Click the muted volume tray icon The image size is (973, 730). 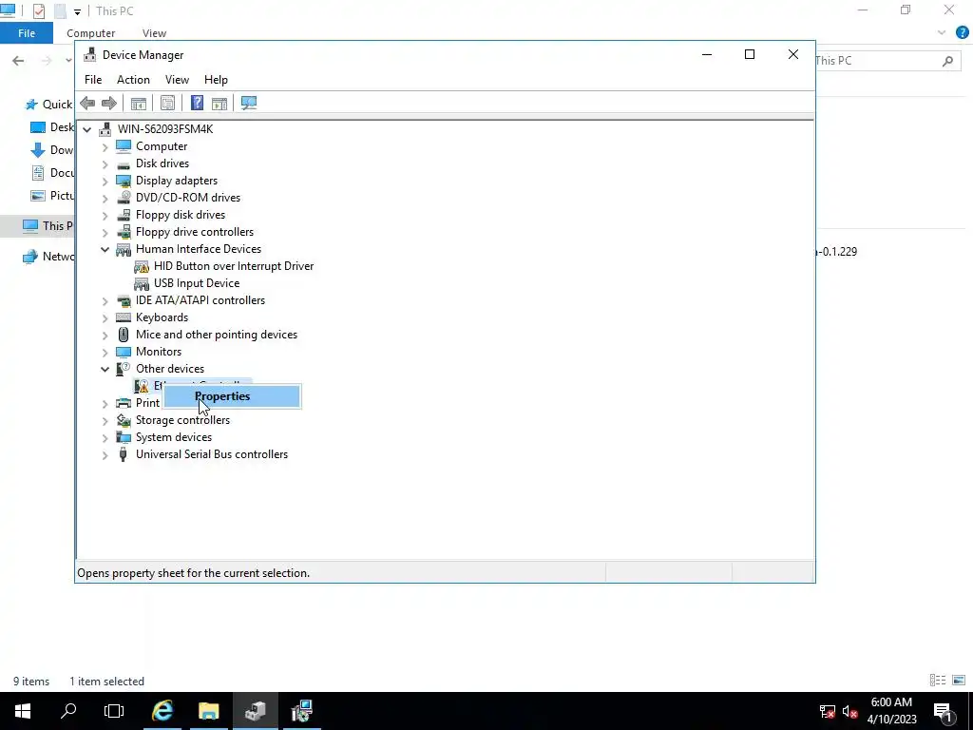(849, 711)
